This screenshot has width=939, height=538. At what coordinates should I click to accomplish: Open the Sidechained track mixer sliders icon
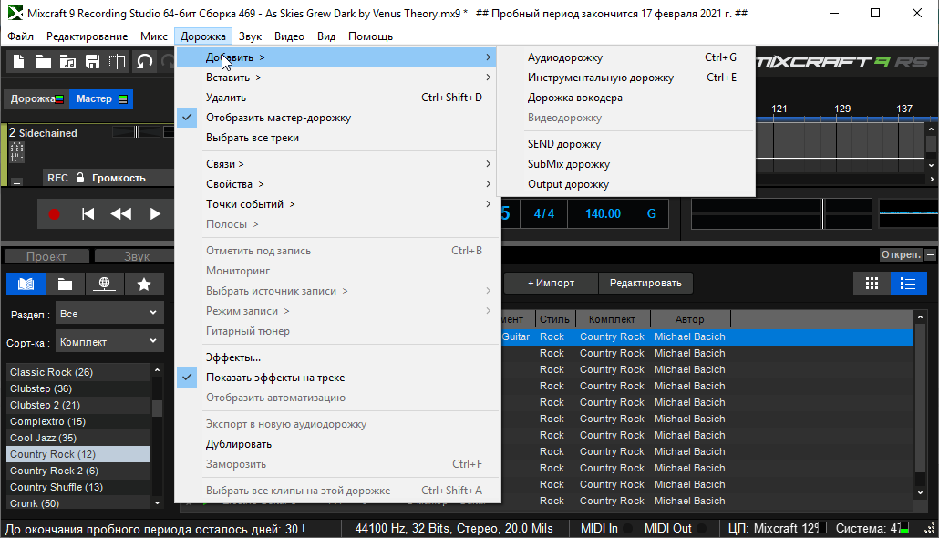16,151
